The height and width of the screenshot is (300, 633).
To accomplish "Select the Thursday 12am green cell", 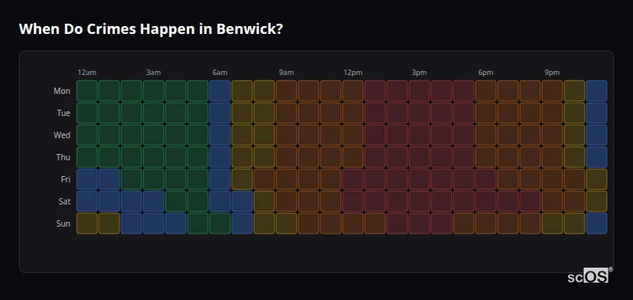I will [x=87, y=157].
